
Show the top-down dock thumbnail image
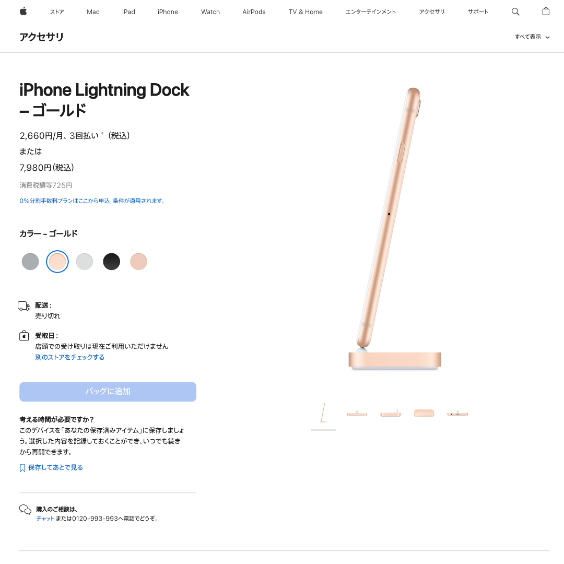coord(424,413)
